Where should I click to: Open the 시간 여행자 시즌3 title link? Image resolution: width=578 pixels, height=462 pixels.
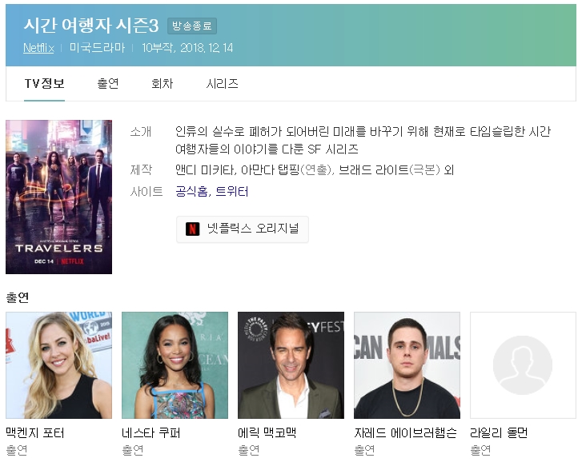tap(90, 25)
